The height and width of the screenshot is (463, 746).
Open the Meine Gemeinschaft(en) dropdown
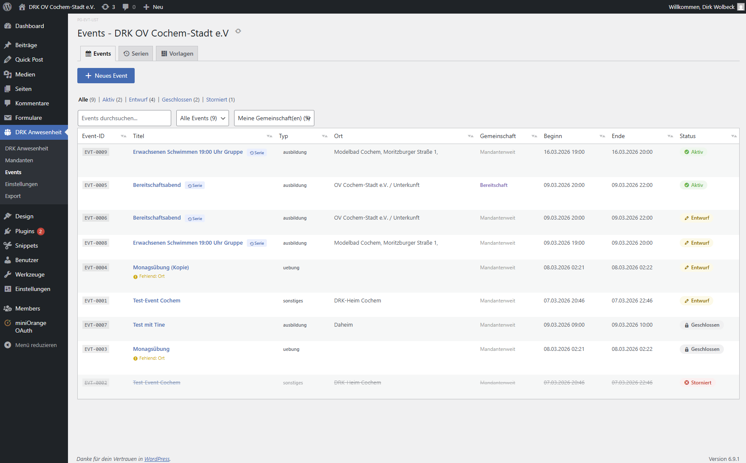(x=274, y=118)
